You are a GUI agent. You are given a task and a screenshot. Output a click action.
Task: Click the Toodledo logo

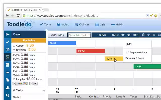(x=20, y=24)
